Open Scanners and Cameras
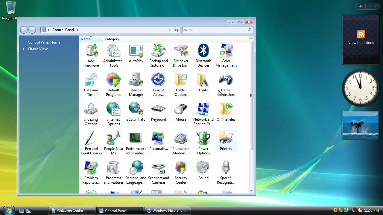 (x=159, y=173)
